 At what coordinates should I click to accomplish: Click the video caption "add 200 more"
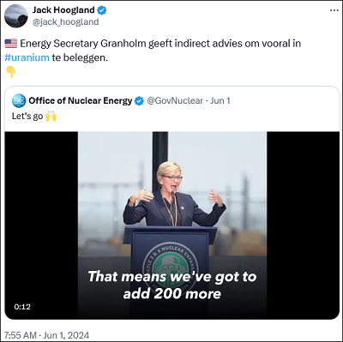coord(172,294)
